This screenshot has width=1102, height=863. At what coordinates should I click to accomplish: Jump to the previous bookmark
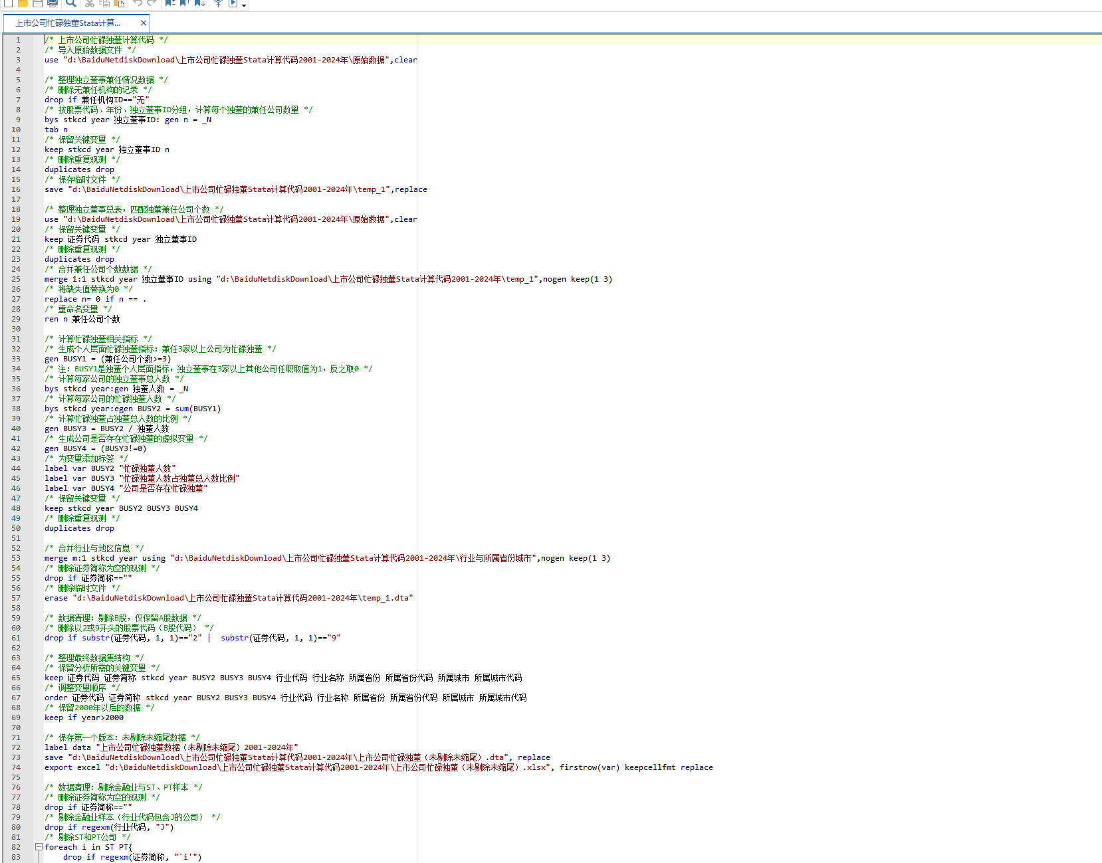tap(185, 3)
